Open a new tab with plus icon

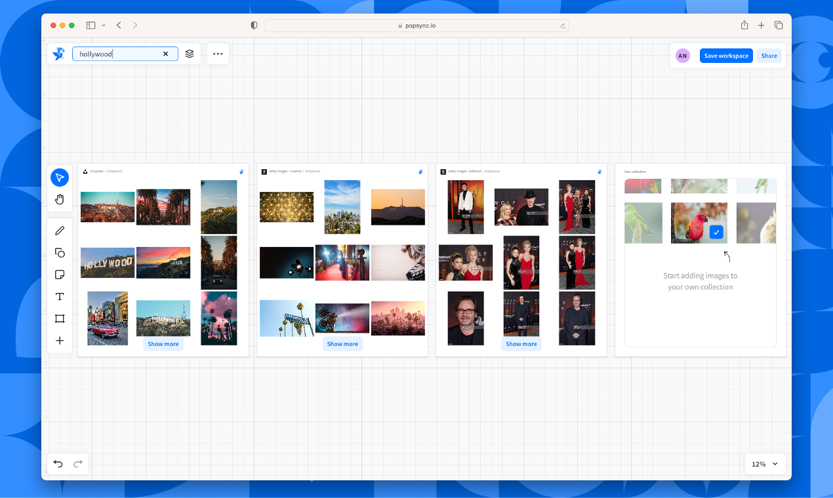click(x=762, y=25)
